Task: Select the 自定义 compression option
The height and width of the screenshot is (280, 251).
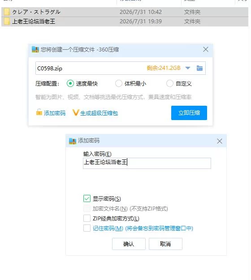Action: (170, 83)
